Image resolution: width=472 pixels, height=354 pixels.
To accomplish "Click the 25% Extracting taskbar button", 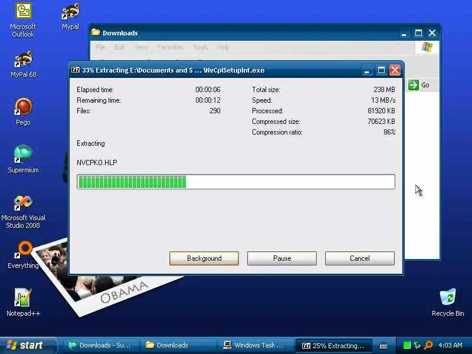I will (x=333, y=346).
